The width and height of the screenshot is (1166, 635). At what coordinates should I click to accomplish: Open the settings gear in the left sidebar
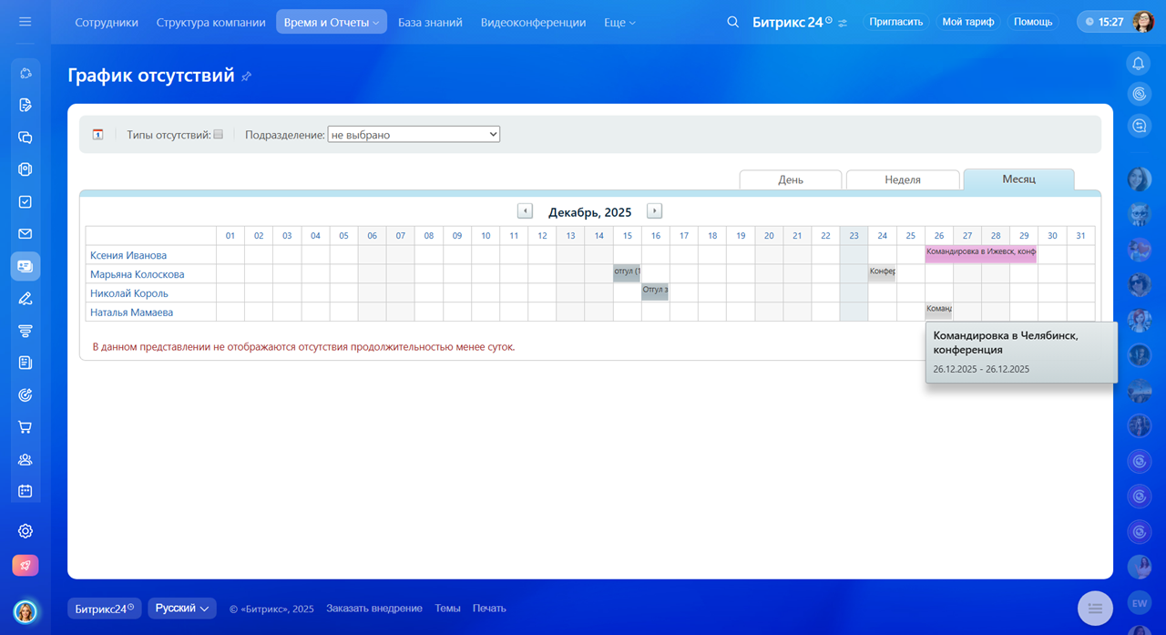tap(26, 531)
